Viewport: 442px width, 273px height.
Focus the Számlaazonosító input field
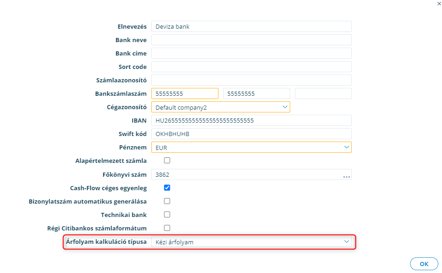click(251, 80)
